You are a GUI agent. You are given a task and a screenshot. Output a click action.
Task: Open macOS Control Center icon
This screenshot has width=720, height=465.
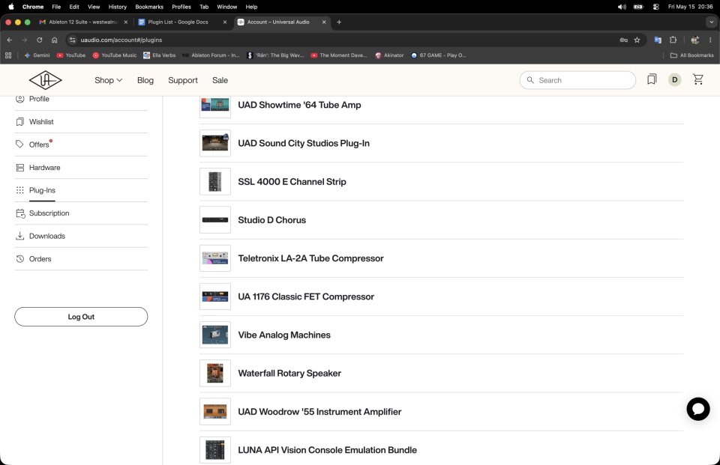655,7
